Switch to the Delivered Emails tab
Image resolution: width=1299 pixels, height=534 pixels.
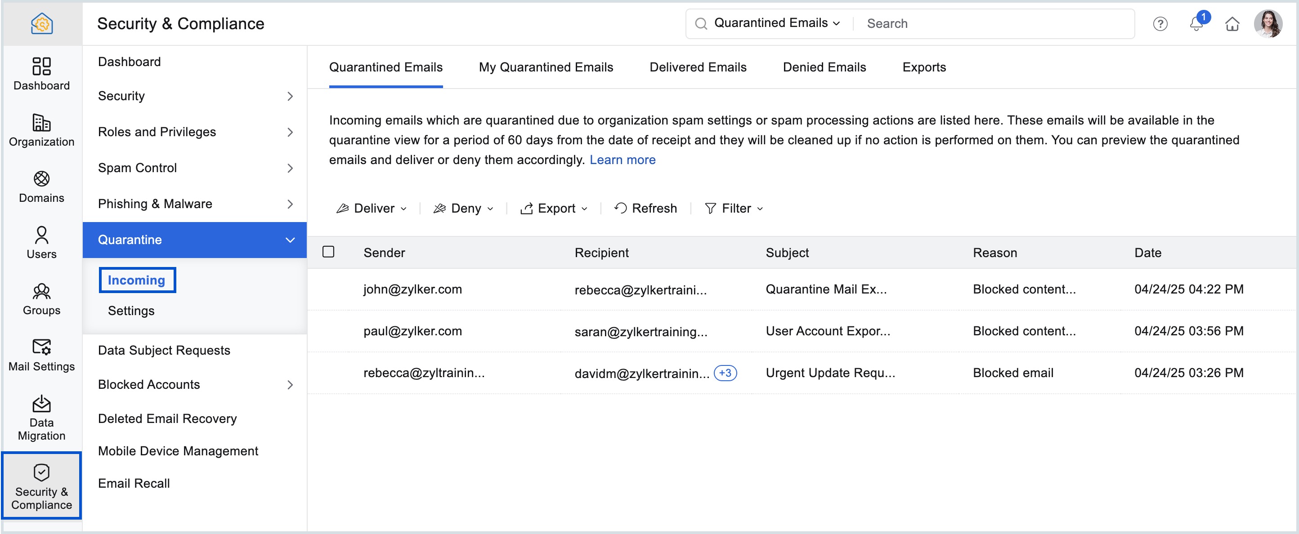point(698,67)
